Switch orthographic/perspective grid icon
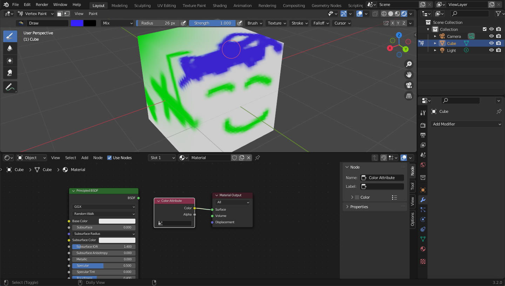Image resolution: width=505 pixels, height=286 pixels. point(409,96)
